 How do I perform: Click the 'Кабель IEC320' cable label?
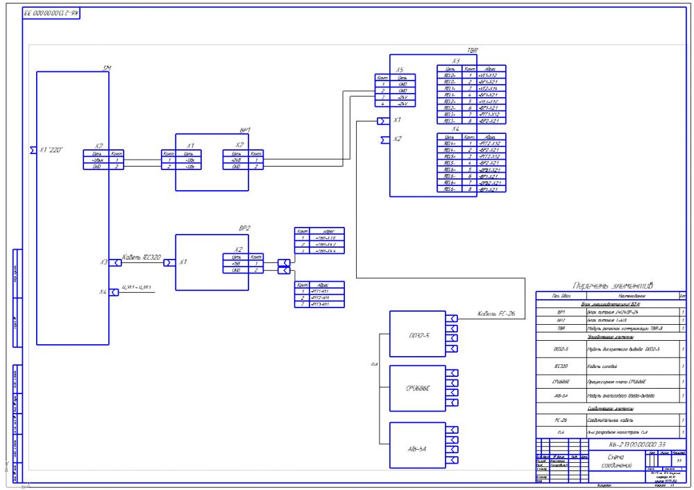click(142, 257)
